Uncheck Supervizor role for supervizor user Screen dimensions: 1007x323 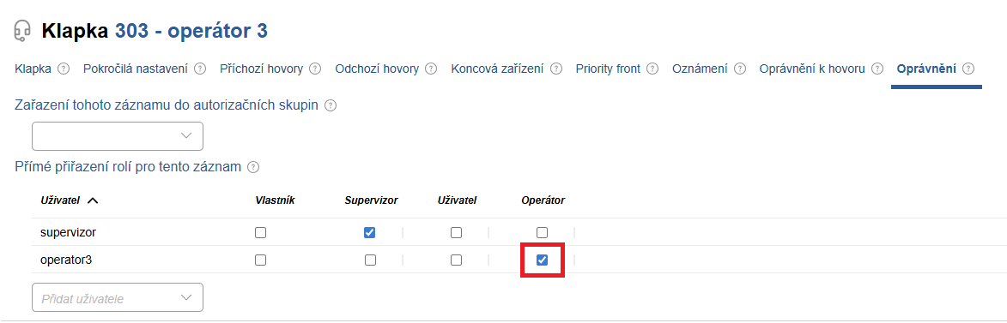(x=369, y=233)
